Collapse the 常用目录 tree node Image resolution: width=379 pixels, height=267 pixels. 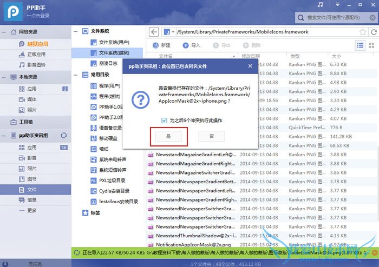tap(76, 75)
